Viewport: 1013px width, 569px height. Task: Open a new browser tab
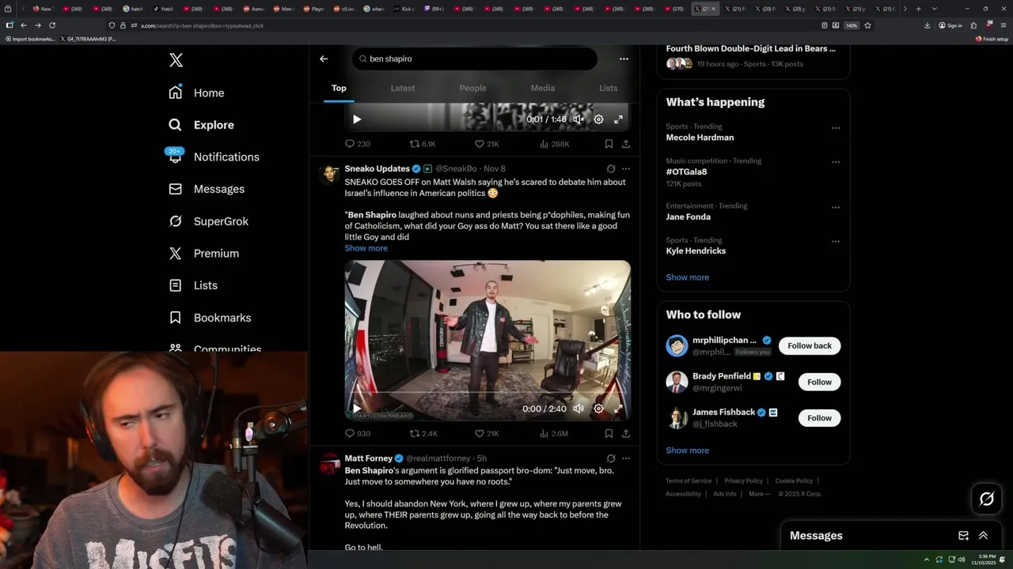(x=918, y=9)
